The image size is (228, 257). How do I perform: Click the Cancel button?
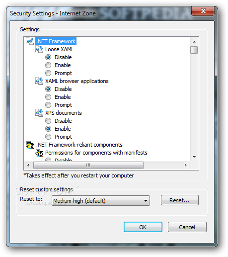pyautogui.click(x=187, y=227)
